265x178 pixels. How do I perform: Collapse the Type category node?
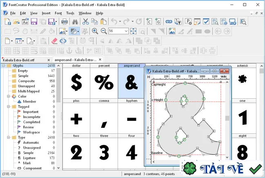point(8,138)
